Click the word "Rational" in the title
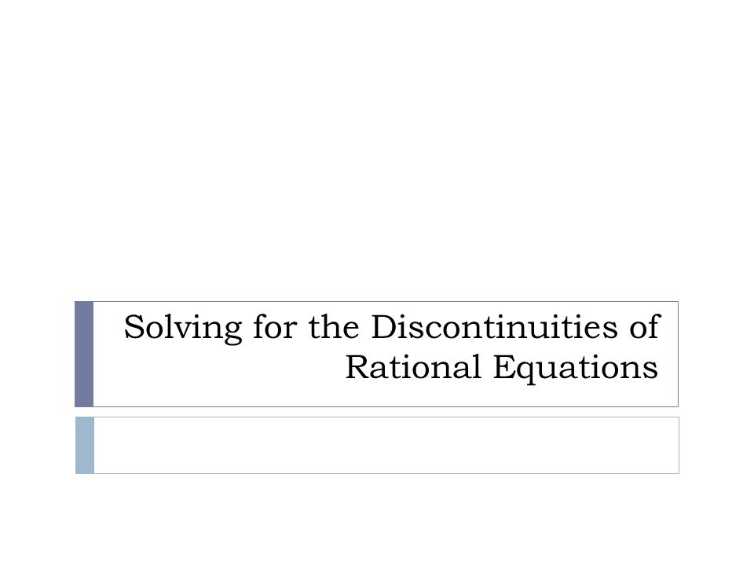This screenshot has width=754, height=566. [414, 367]
